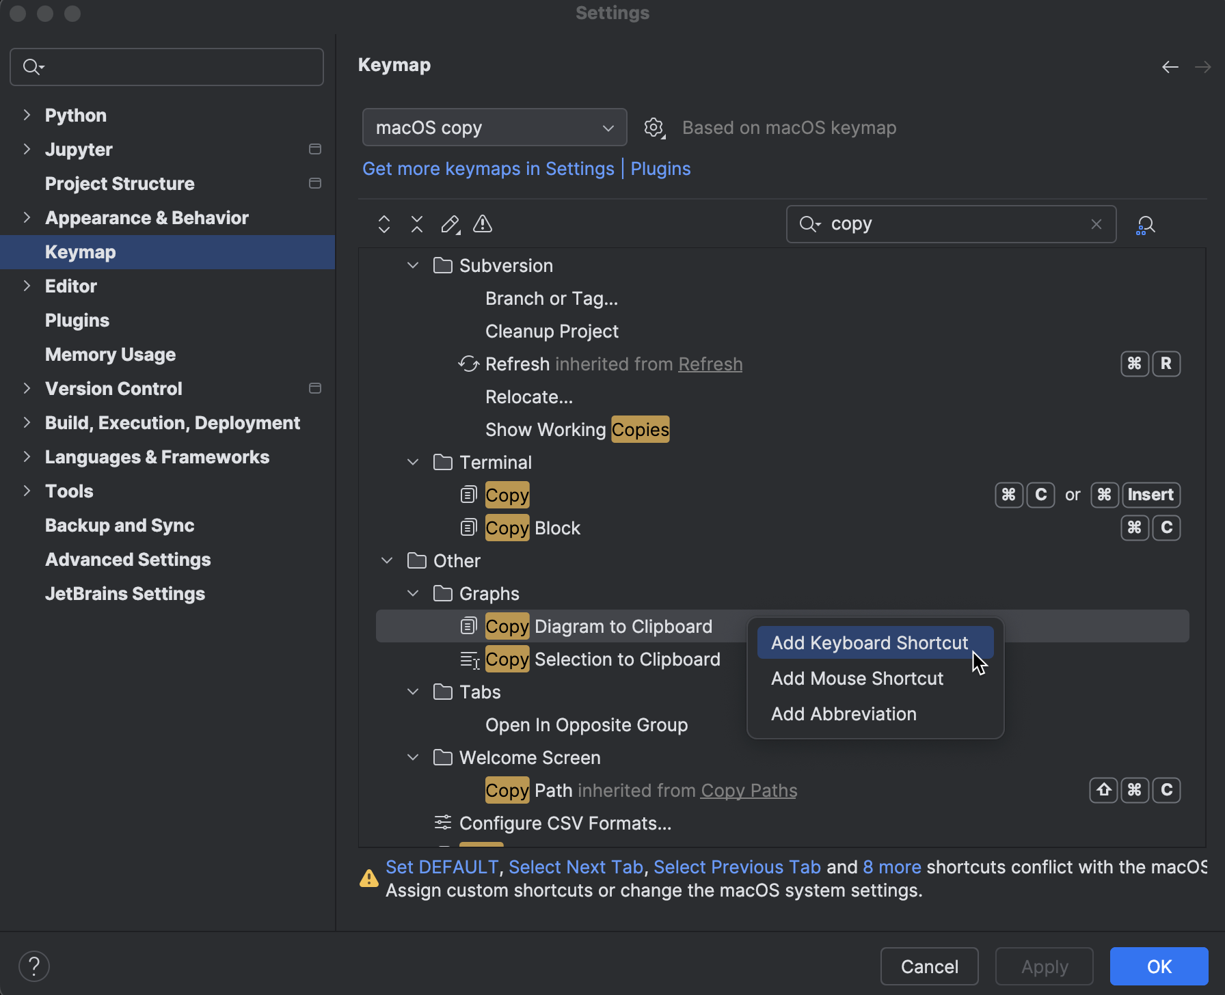Image resolution: width=1225 pixels, height=995 pixels.
Task: Clear the copy search with the X icon
Action: 1096,223
